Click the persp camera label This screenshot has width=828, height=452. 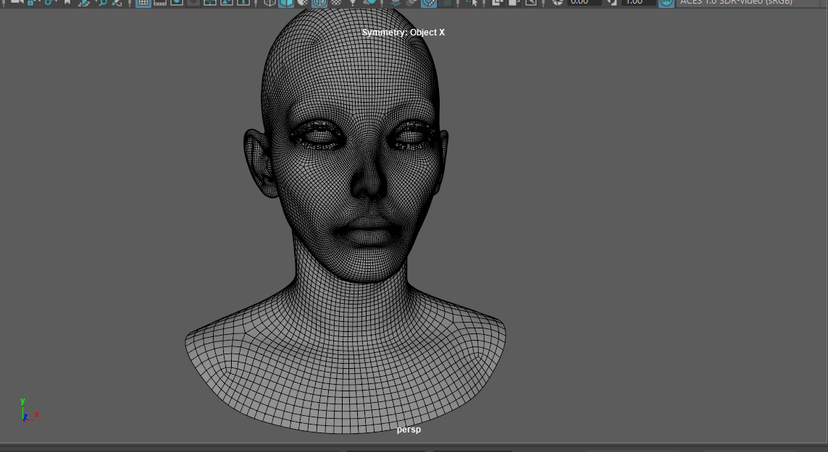[409, 430]
